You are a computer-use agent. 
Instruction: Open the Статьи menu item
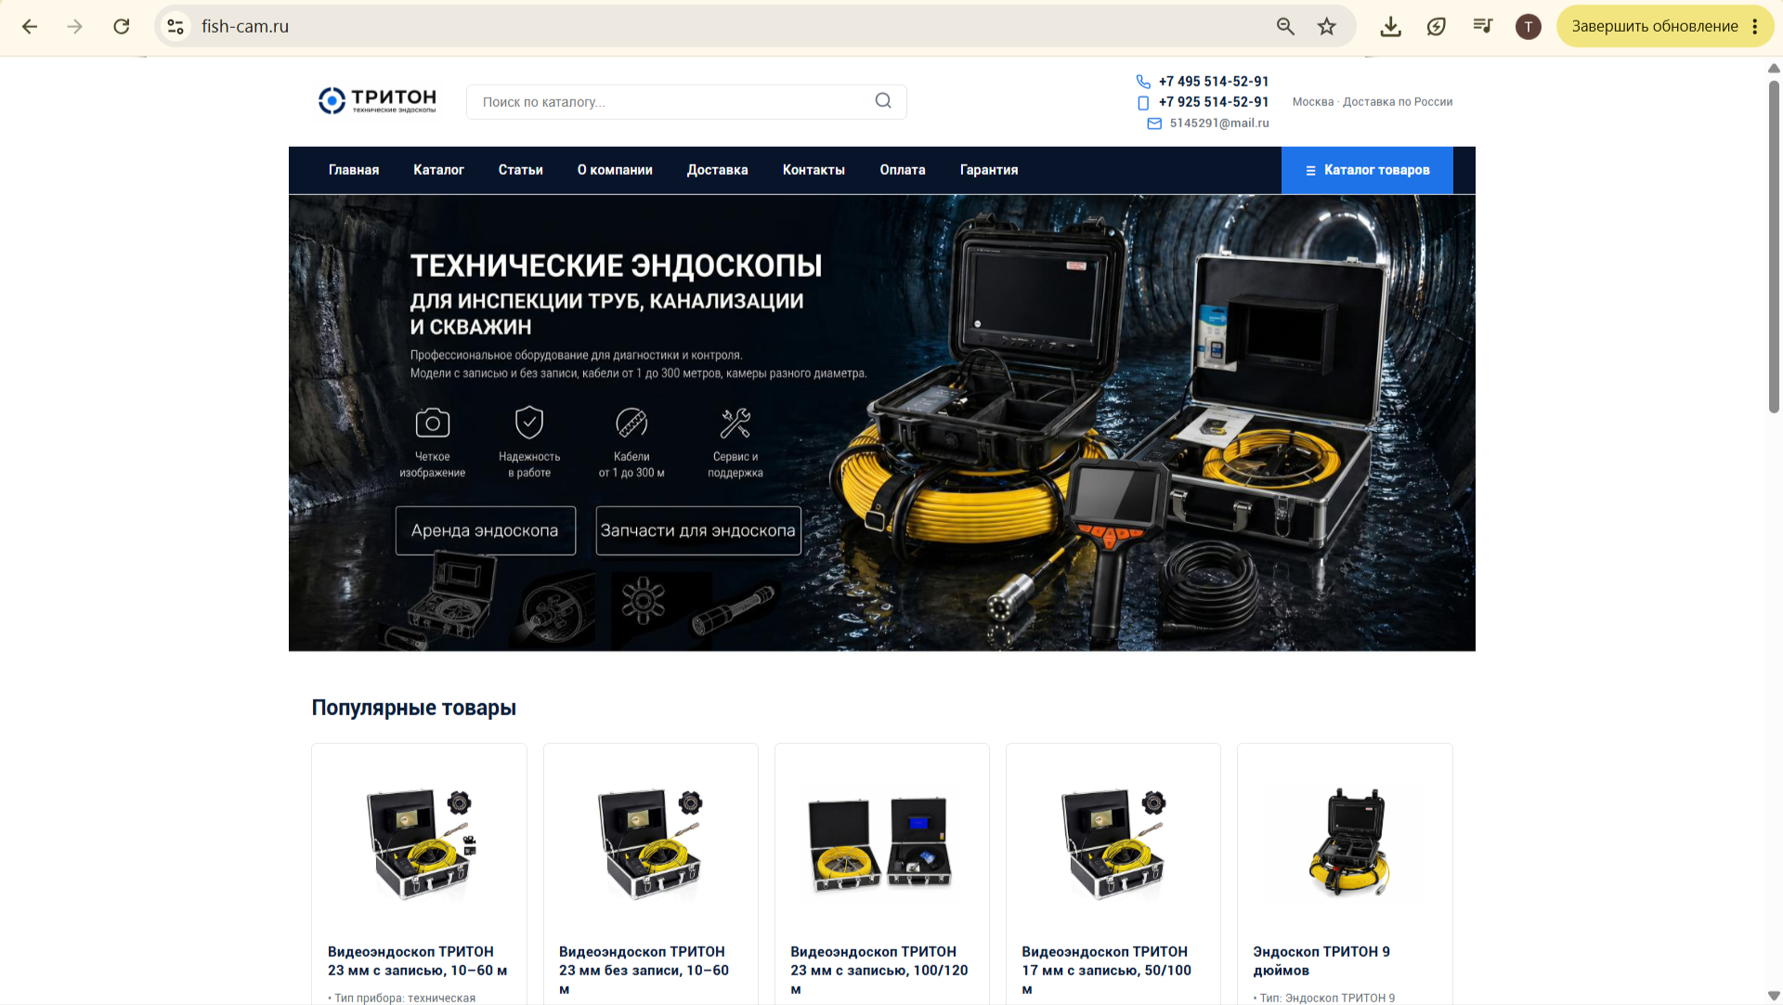click(520, 170)
